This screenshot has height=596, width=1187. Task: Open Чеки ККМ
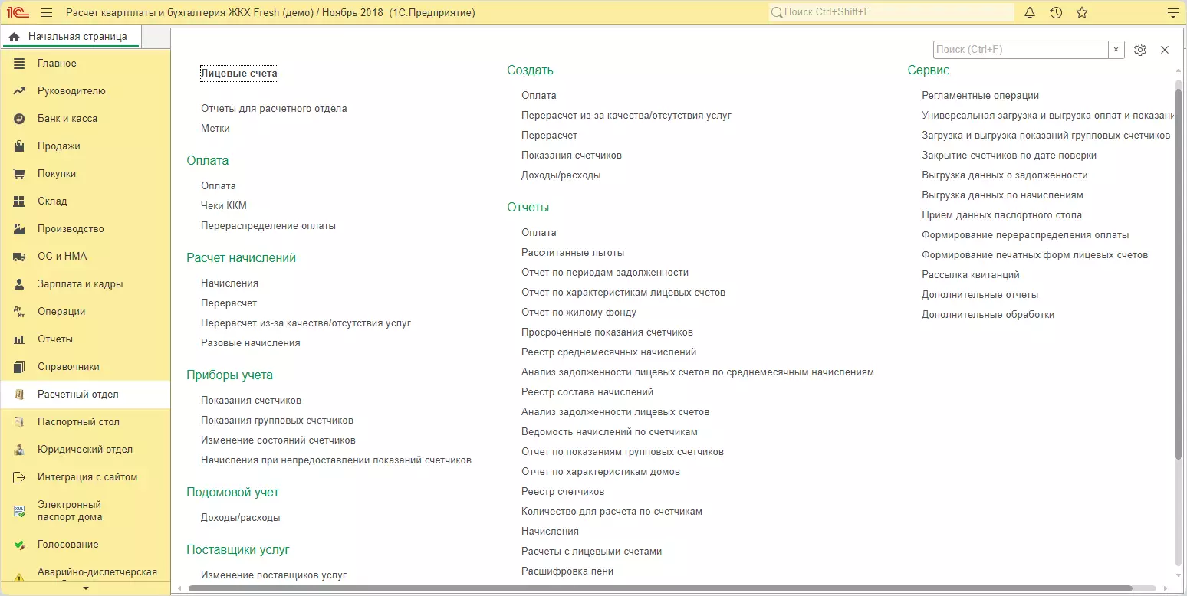(224, 206)
